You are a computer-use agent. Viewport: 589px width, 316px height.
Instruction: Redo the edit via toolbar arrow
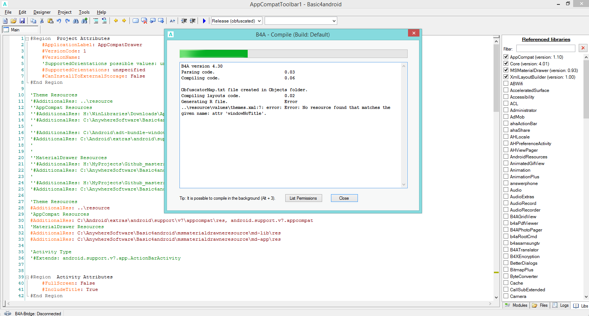(67, 21)
